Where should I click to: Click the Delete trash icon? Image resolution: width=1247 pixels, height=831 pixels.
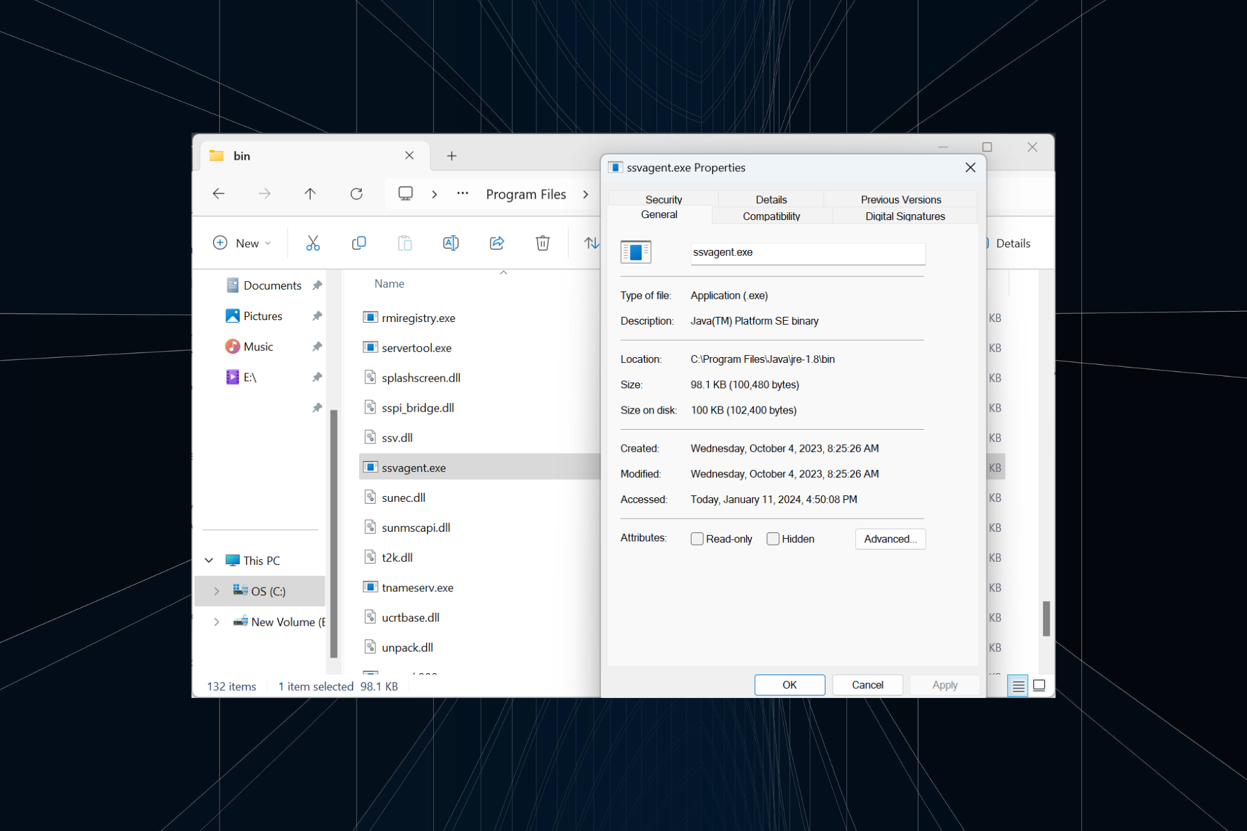pyautogui.click(x=542, y=243)
